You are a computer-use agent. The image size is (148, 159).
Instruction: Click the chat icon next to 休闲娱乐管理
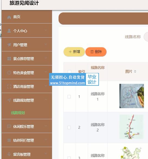tap(9, 126)
